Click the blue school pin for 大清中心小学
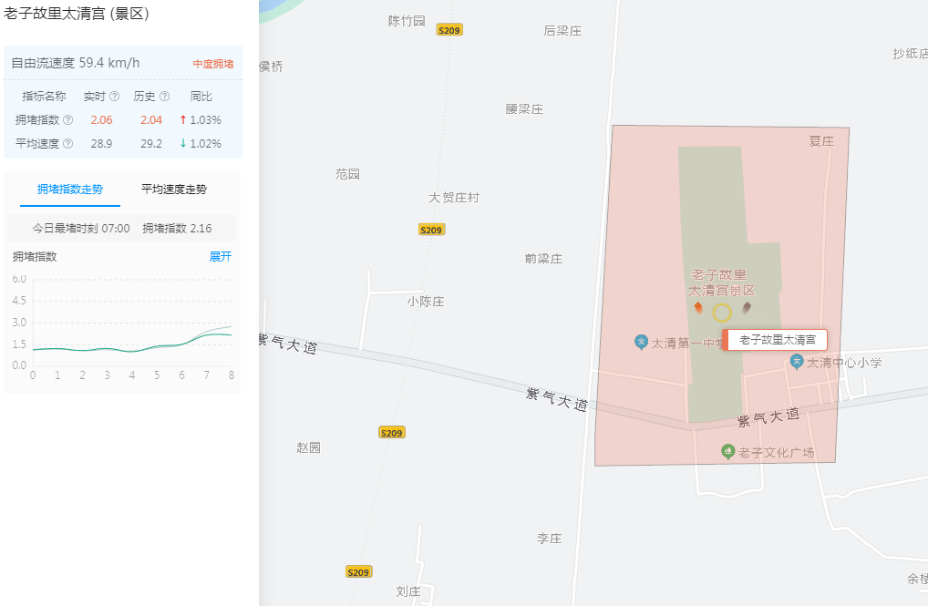This screenshot has width=928, height=606. [x=797, y=363]
